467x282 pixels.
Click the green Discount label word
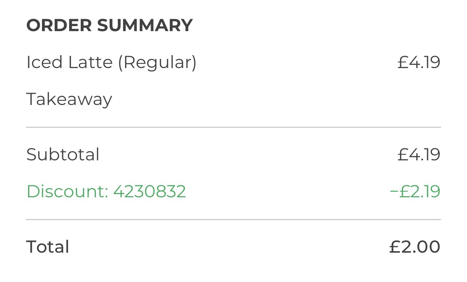pos(67,191)
